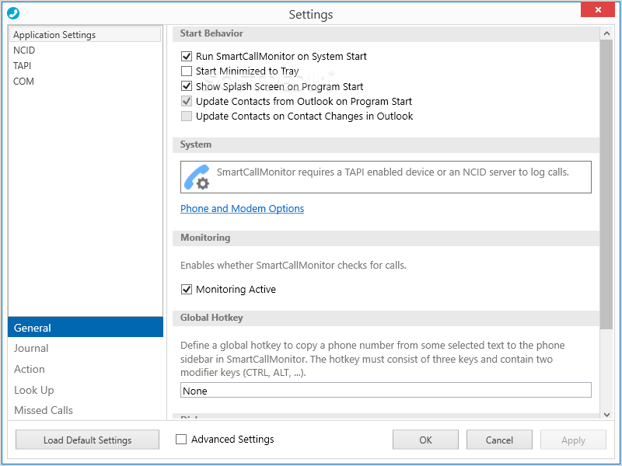Click the text about TAPI enabled device requirement
The height and width of the screenshot is (466, 622).
(x=393, y=172)
